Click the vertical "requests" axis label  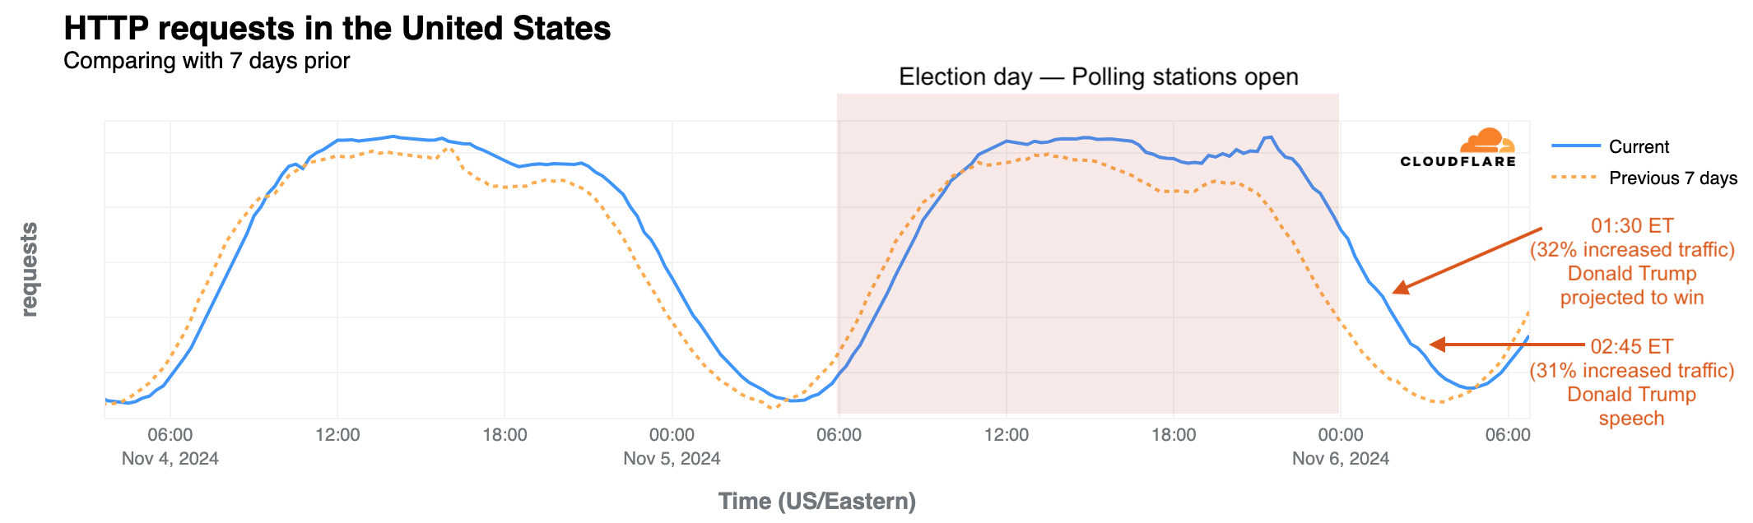click(29, 269)
